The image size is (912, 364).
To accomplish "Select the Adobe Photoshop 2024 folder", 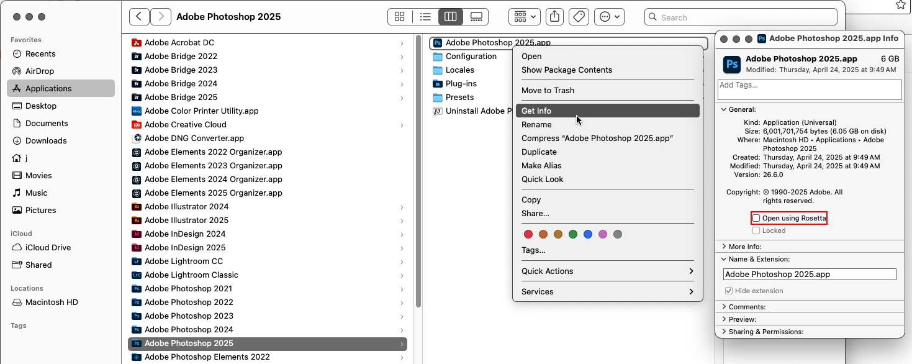I will (268, 329).
